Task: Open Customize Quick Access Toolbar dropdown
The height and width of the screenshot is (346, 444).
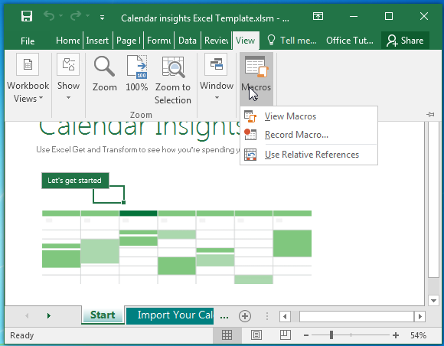Action: pos(103,18)
